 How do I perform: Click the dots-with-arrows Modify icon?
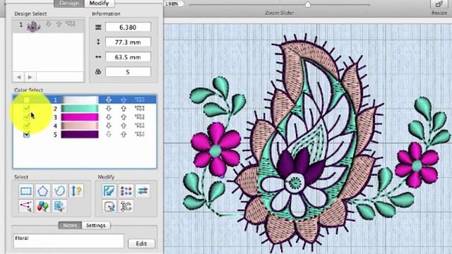tap(126, 191)
